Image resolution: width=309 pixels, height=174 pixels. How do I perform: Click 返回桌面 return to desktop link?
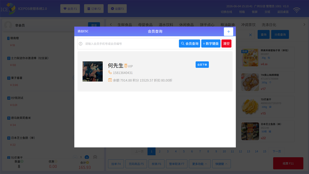coord(283,12)
